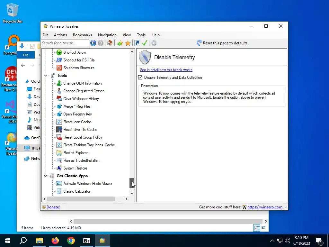This screenshot has height=247, width=329.
Task: Click the tree horizontal scroll left arrow
Action: pos(44,199)
